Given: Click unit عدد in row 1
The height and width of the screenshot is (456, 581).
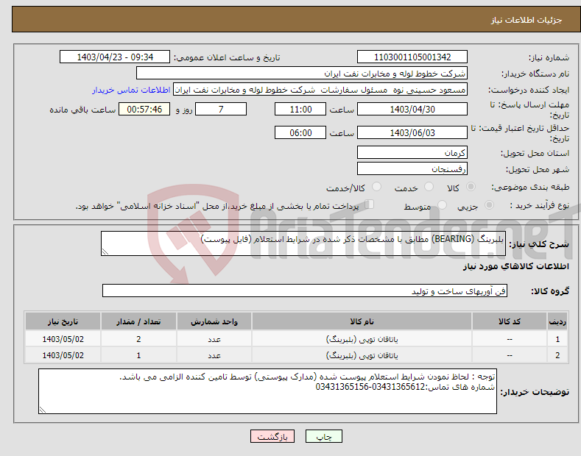Looking at the screenshot, I should coord(214,339).
